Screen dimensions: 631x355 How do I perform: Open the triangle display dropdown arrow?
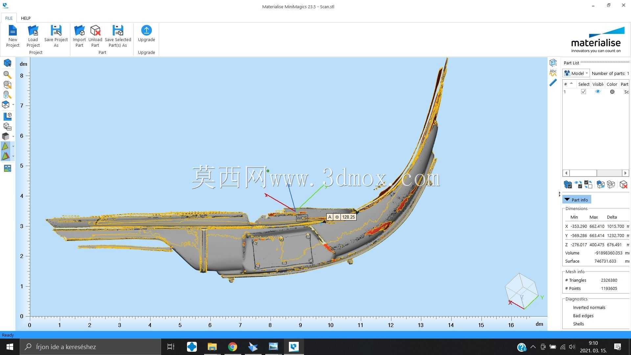[13, 146]
